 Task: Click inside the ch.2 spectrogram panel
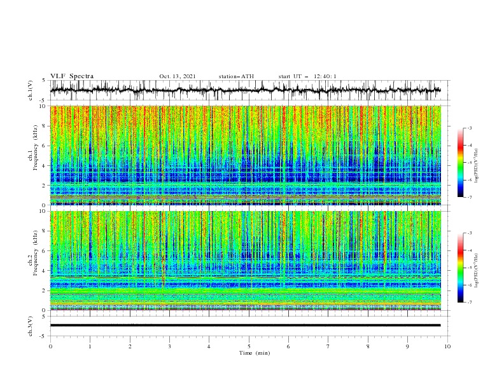point(245,261)
